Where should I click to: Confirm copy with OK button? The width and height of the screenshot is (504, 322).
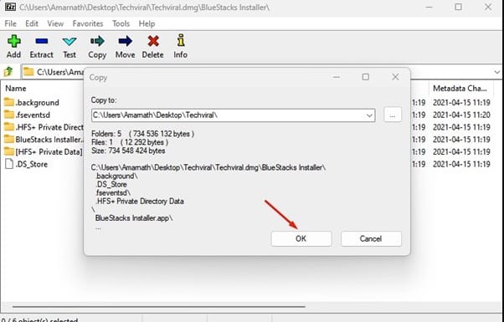pyautogui.click(x=301, y=238)
